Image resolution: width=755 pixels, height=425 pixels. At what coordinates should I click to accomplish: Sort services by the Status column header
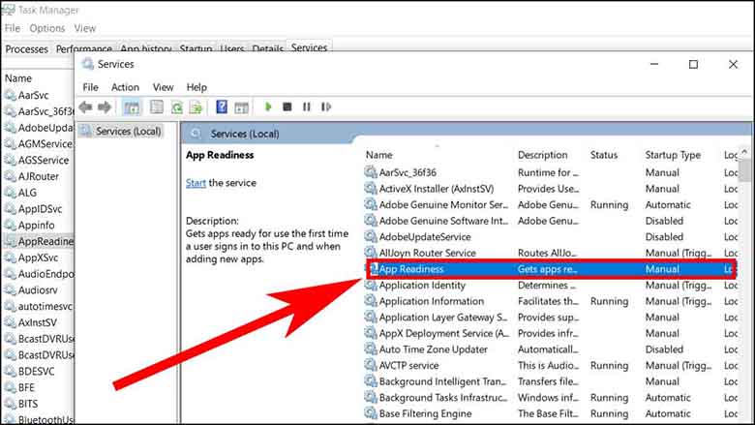604,155
